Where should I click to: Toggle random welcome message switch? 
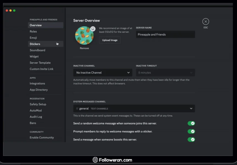tap(191, 123)
